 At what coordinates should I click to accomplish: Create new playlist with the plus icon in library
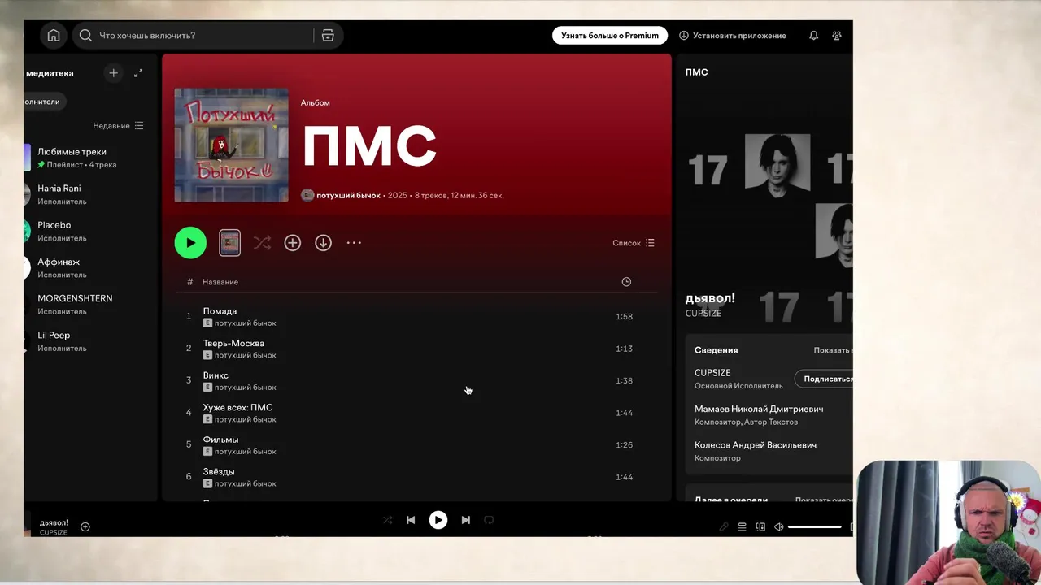(x=113, y=73)
